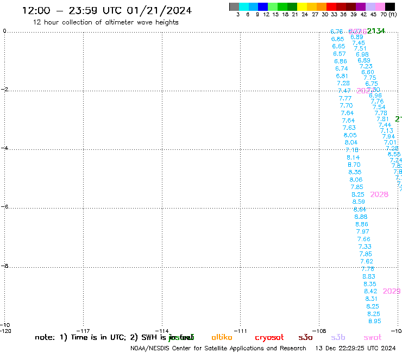Click the pure blue 12 ft swatch
The height and width of the screenshot is (353, 402).
pos(263,7)
